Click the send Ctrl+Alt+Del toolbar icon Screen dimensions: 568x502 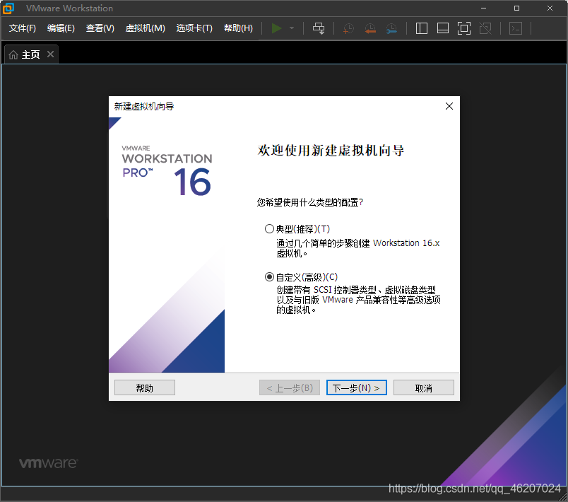(x=319, y=28)
